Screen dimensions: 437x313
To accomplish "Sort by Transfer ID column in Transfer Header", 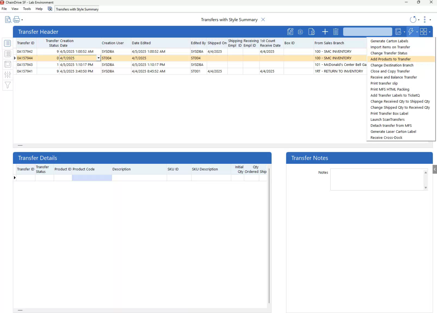I will click(x=27, y=43).
